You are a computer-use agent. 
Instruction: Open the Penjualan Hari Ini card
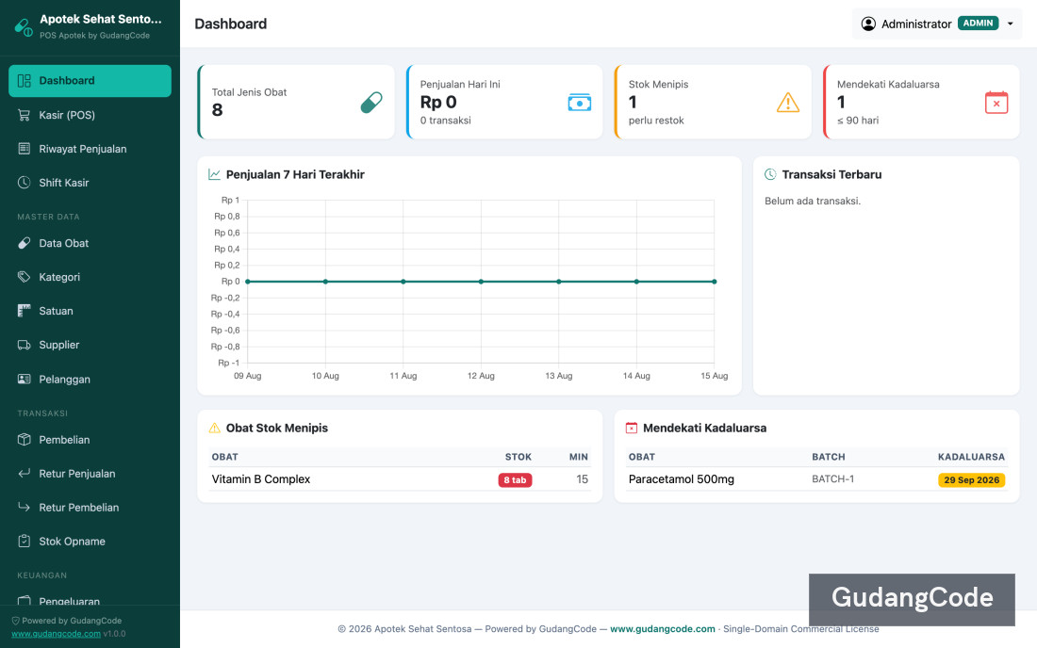(504, 102)
